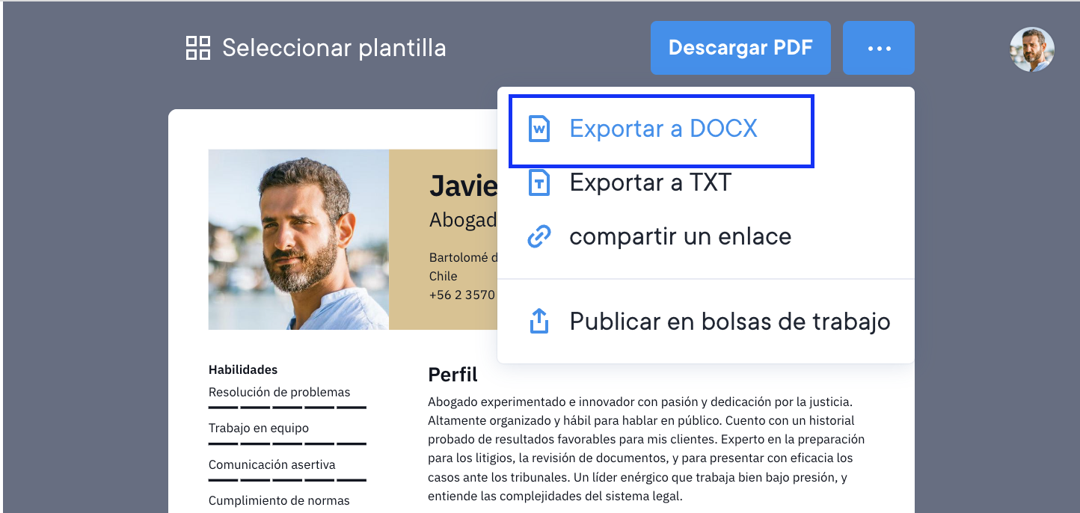Click the resume profile photo
This screenshot has width=1080, height=513.
click(x=298, y=239)
